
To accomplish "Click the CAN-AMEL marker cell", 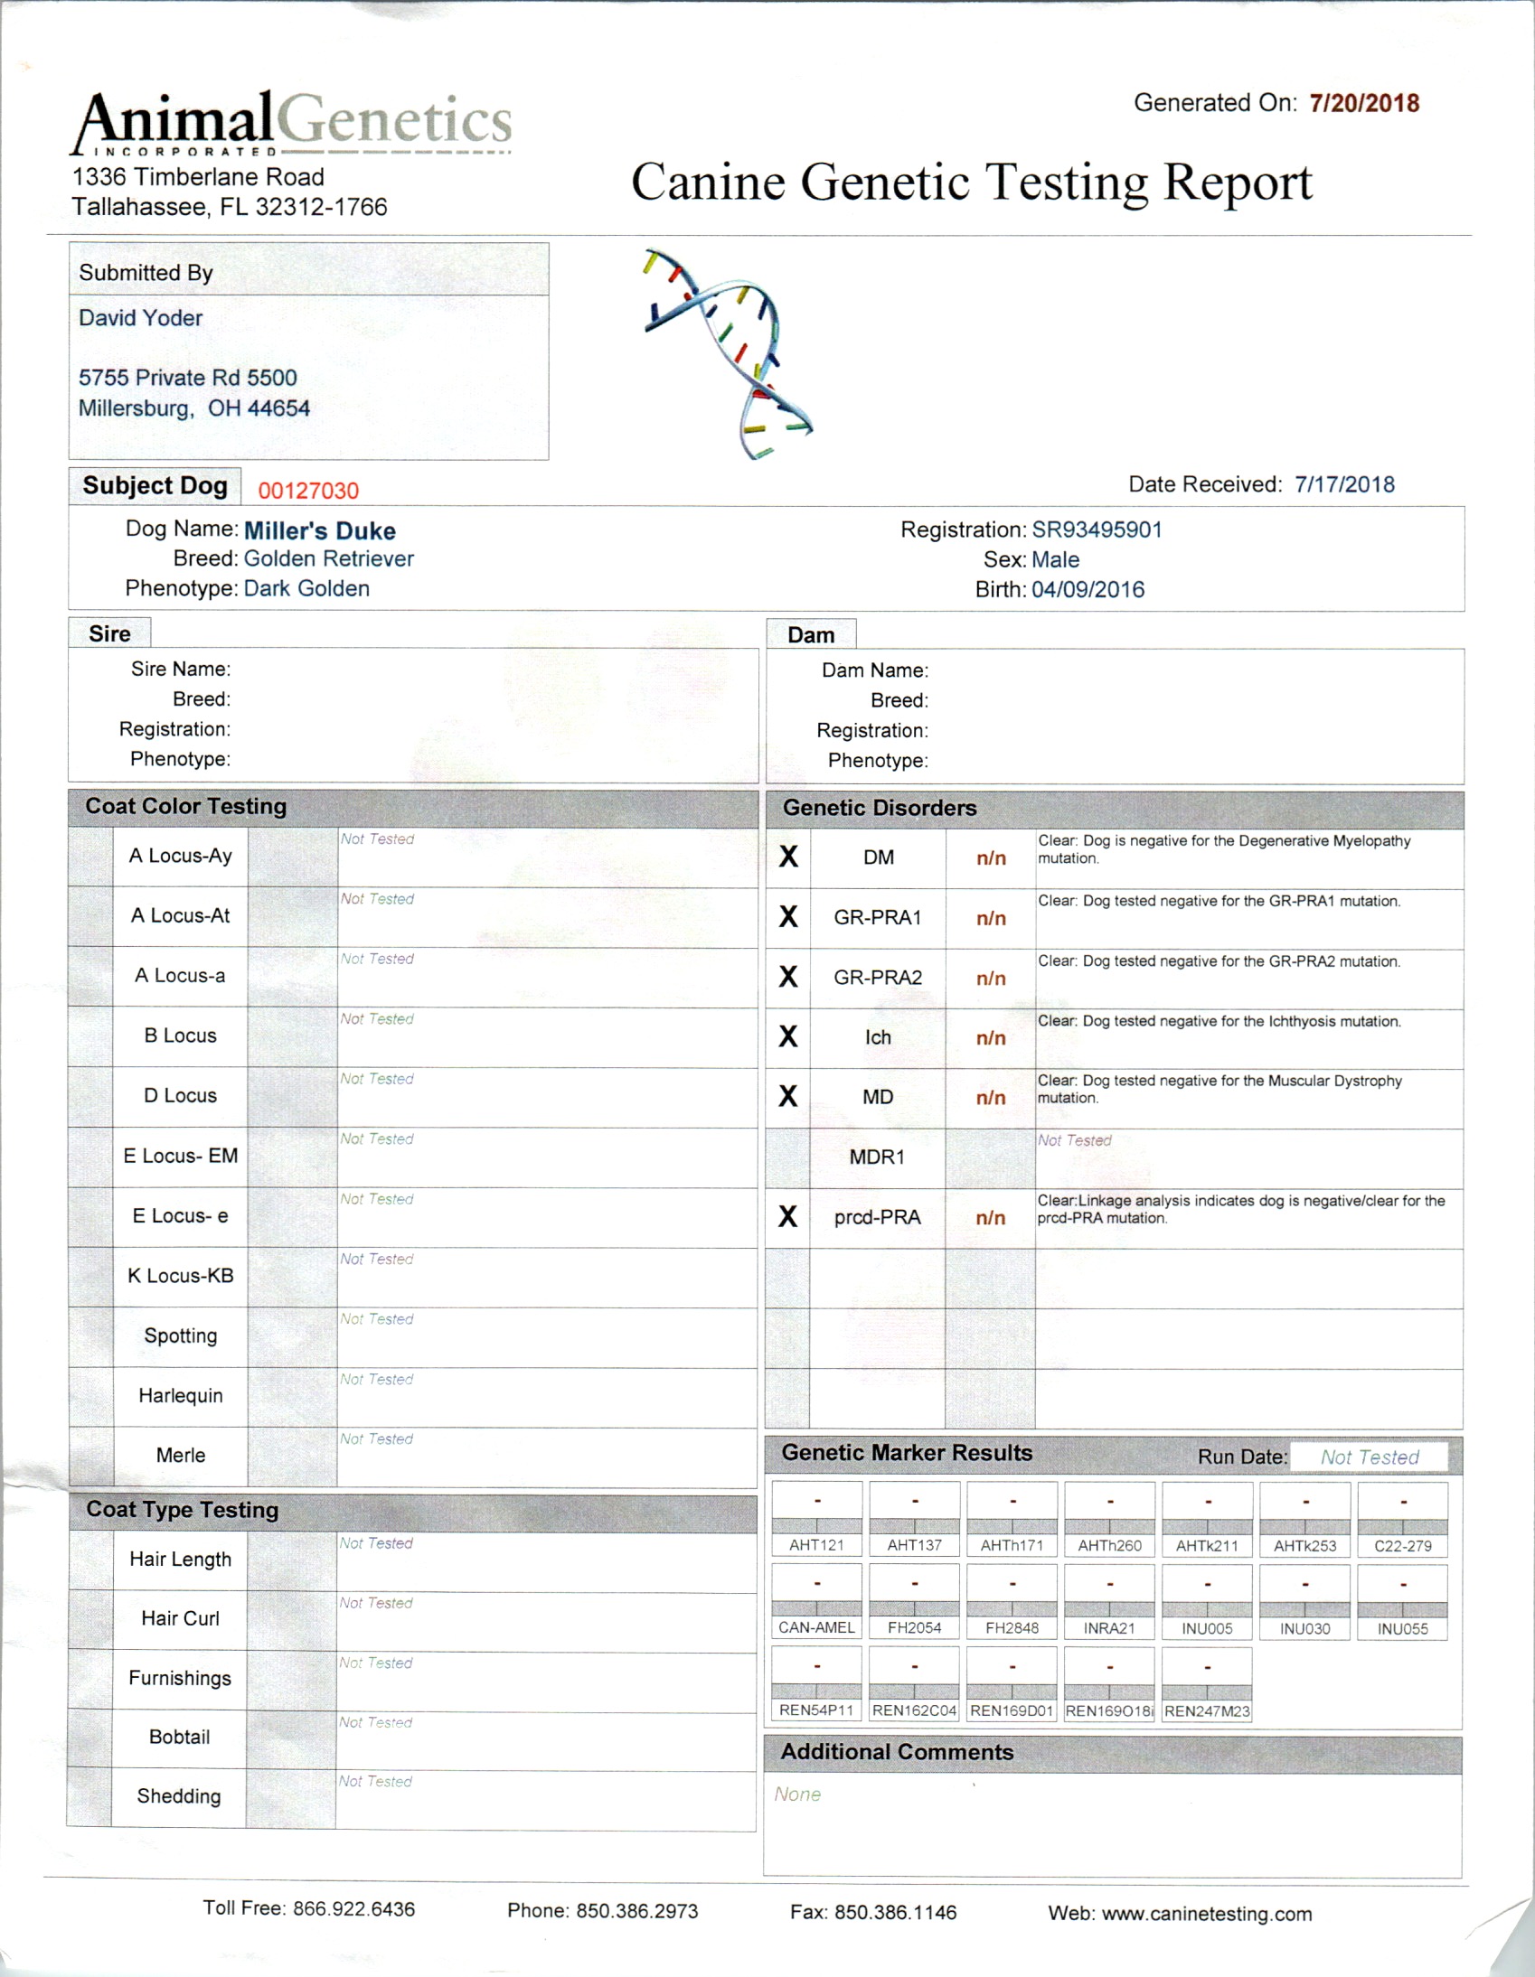I will point(817,1601).
